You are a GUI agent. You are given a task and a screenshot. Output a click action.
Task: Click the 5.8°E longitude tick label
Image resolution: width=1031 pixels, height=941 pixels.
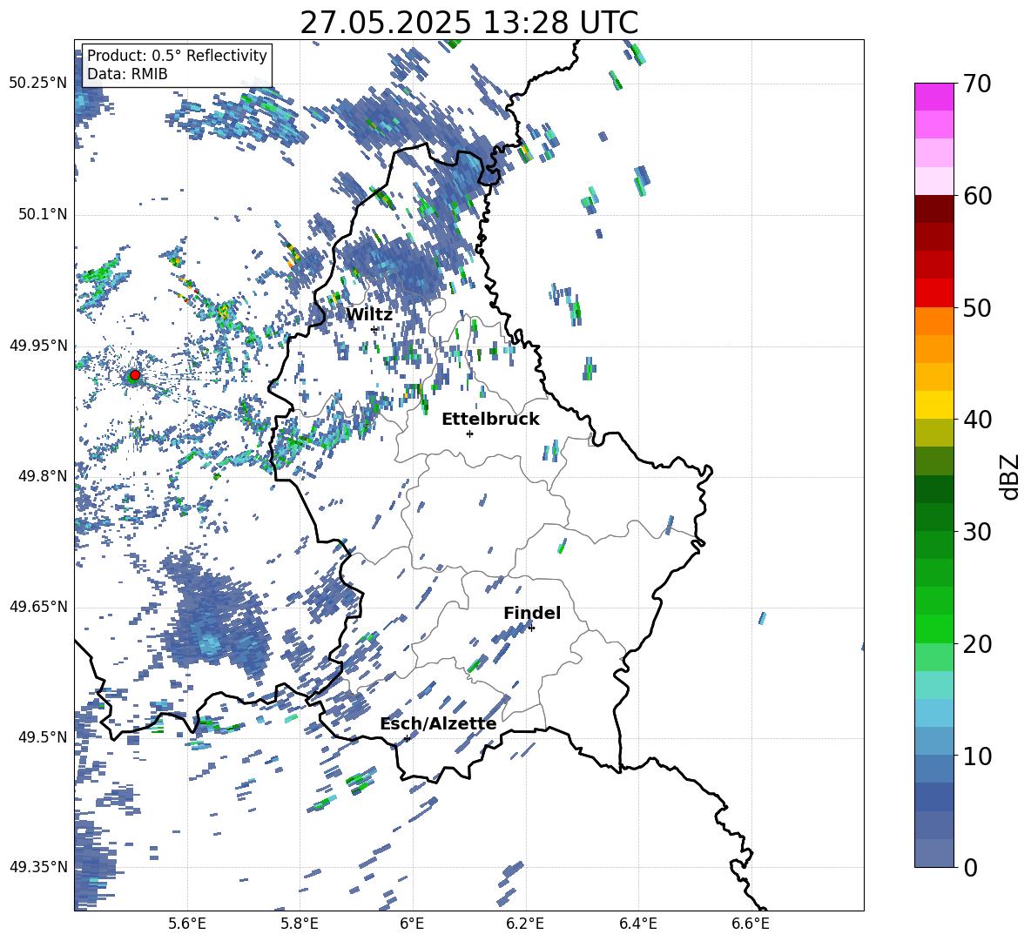(300, 924)
